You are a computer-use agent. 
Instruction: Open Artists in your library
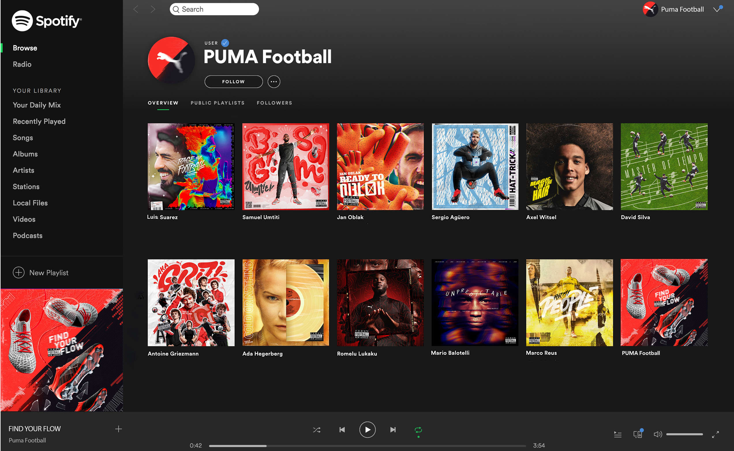23,170
